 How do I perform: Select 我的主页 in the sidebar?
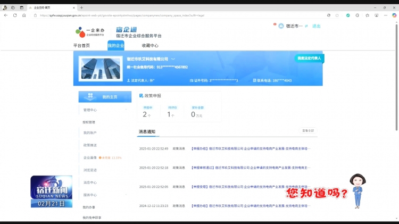pyautogui.click(x=105, y=97)
